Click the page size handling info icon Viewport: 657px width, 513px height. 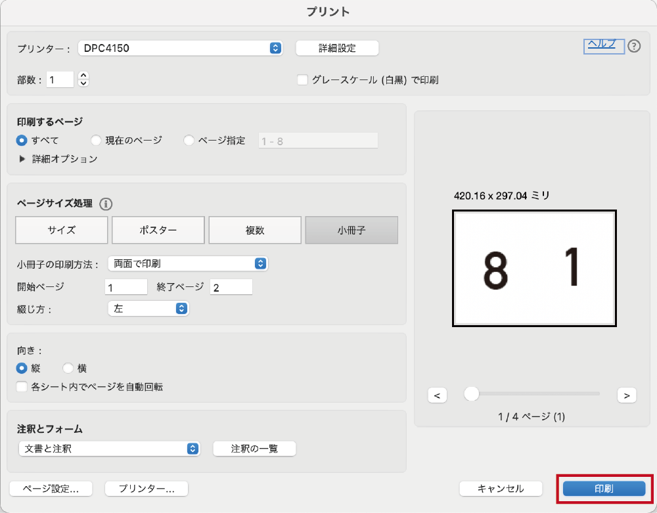(x=106, y=204)
